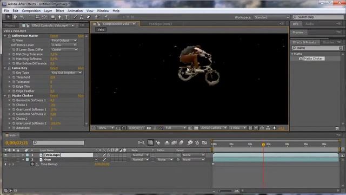The height and width of the screenshot is (195, 346).
Task: Select the Clone Stamp tool
Action: (82, 17)
